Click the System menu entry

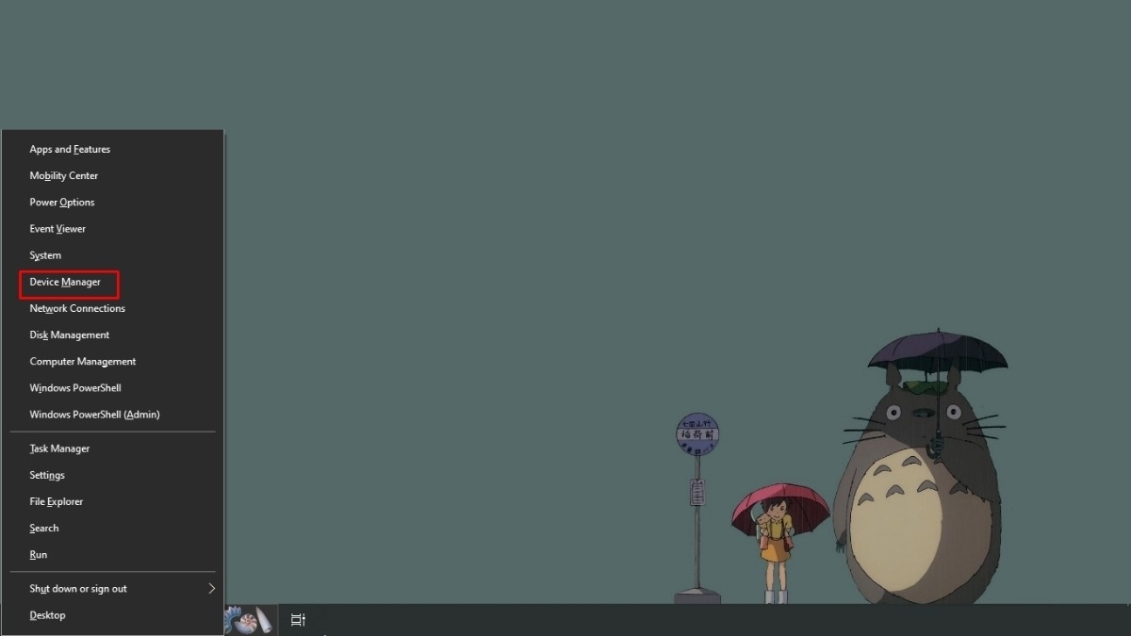[x=45, y=255]
